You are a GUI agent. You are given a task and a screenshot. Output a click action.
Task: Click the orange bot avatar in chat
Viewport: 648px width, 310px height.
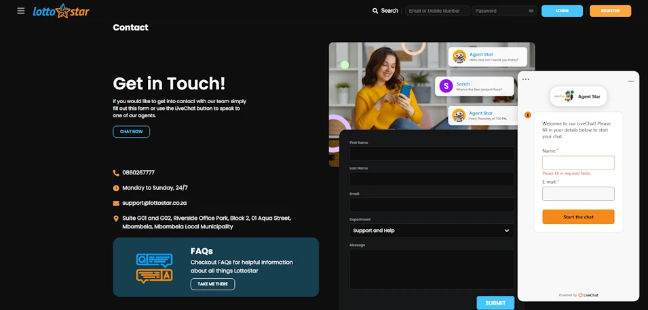tap(528, 115)
